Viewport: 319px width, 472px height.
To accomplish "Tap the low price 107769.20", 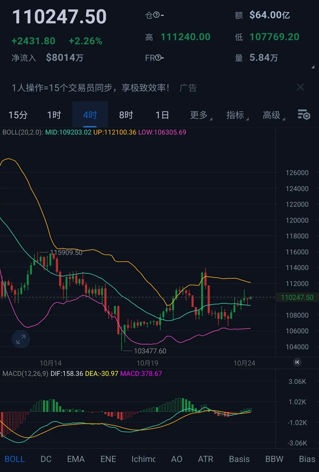I will 274,37.
